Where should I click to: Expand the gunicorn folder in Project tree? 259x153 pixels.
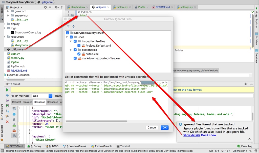(8, 11)
